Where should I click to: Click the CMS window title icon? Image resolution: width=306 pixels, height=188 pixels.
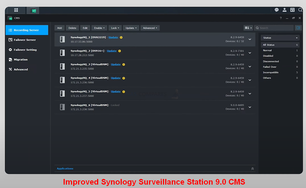click(x=10, y=18)
